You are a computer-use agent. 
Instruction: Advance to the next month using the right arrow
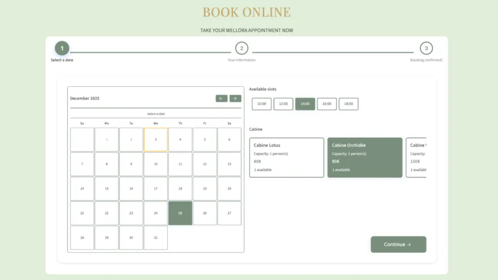point(235,98)
